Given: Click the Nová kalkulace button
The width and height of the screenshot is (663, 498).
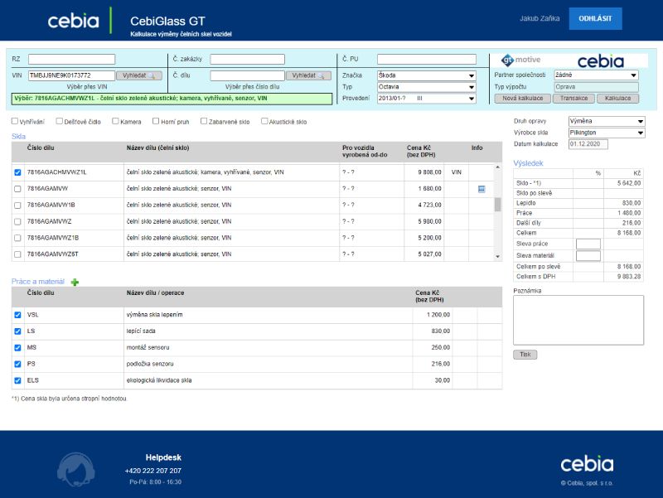Looking at the screenshot, I should pos(523,99).
